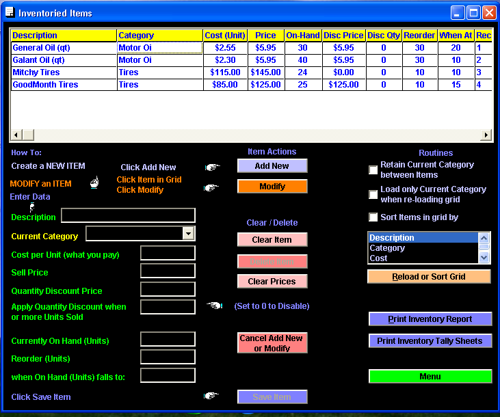Image resolution: width=500 pixels, height=417 pixels.
Task: Click the Description column header
Action: pyautogui.click(x=64, y=36)
